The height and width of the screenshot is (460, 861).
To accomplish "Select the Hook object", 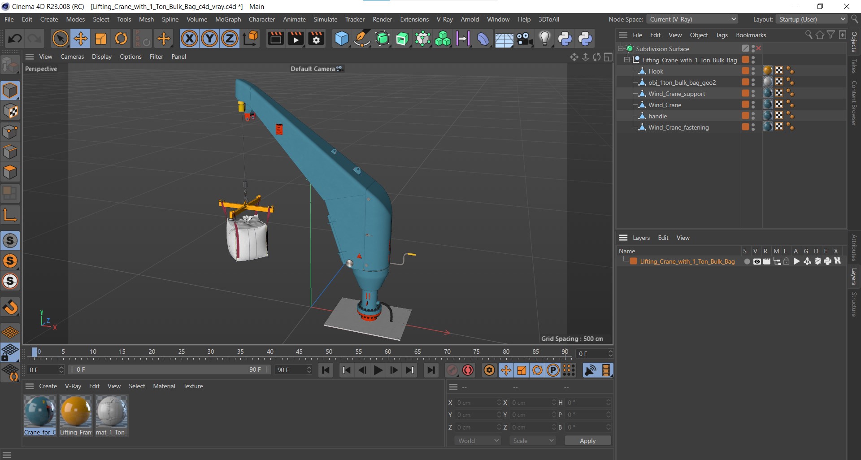I will (x=656, y=71).
